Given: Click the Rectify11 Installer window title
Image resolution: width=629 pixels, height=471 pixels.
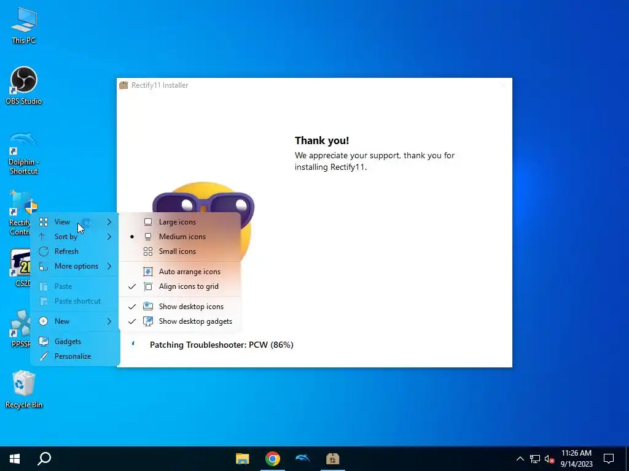Looking at the screenshot, I should tap(160, 85).
